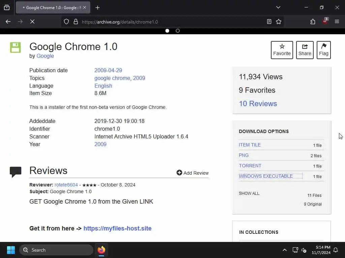
Task: Jump to 10 Reviews link
Action: pos(258,103)
